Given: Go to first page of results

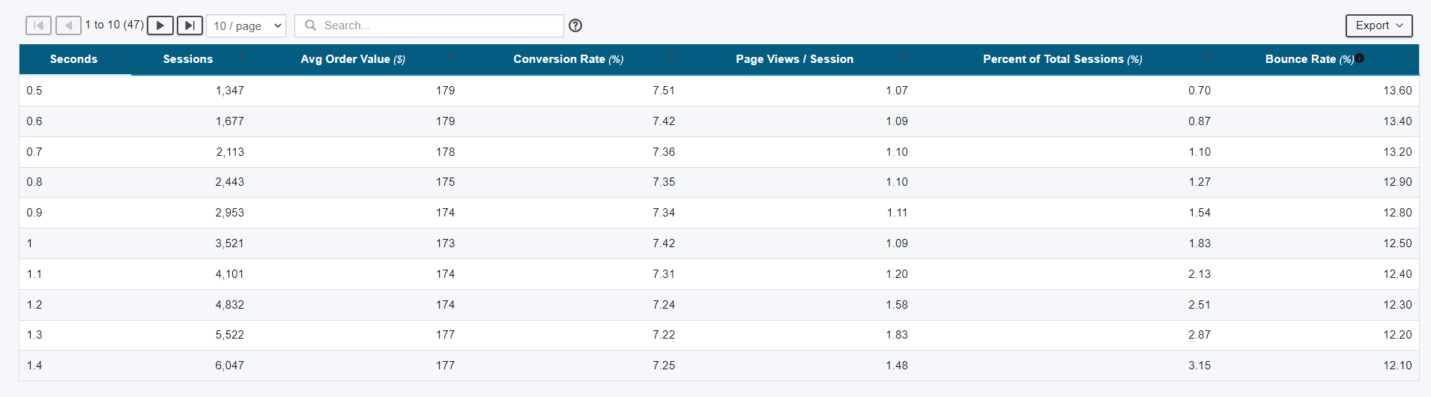Looking at the screenshot, I should 39,25.
